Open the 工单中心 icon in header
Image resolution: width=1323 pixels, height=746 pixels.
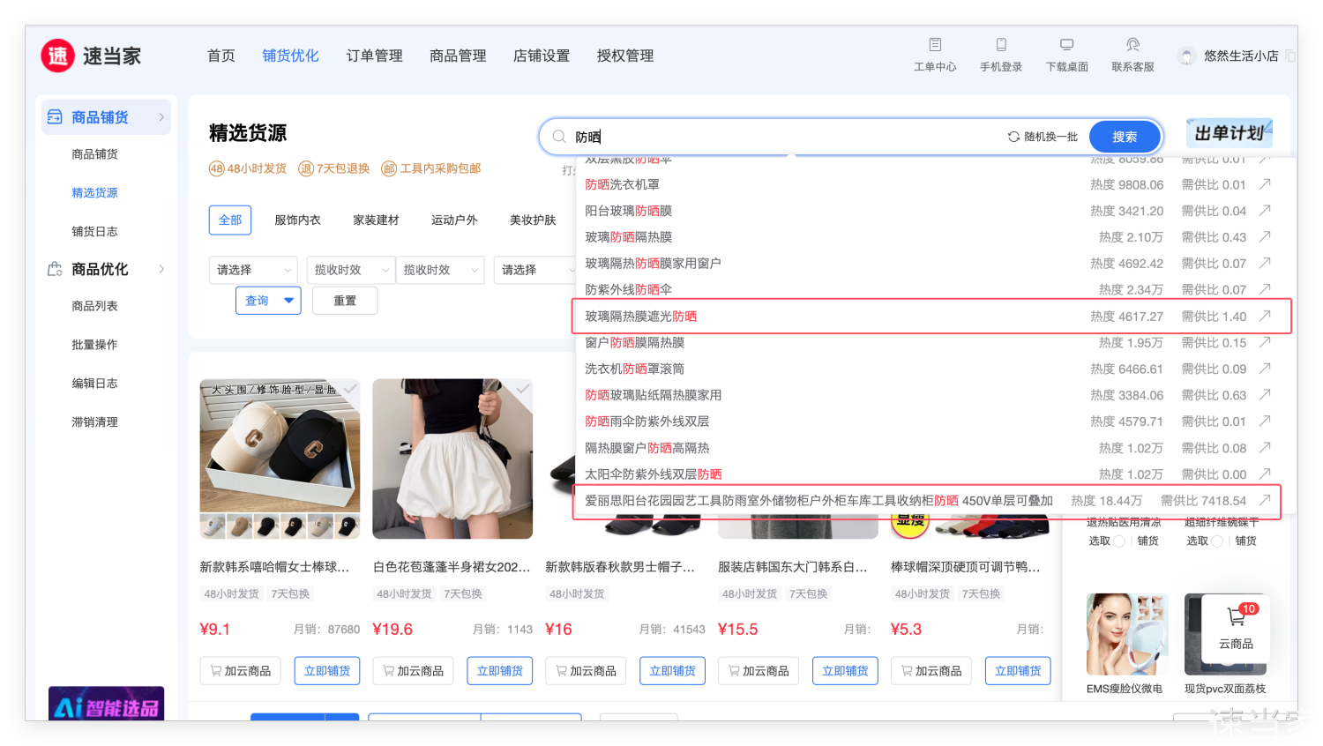935,45
